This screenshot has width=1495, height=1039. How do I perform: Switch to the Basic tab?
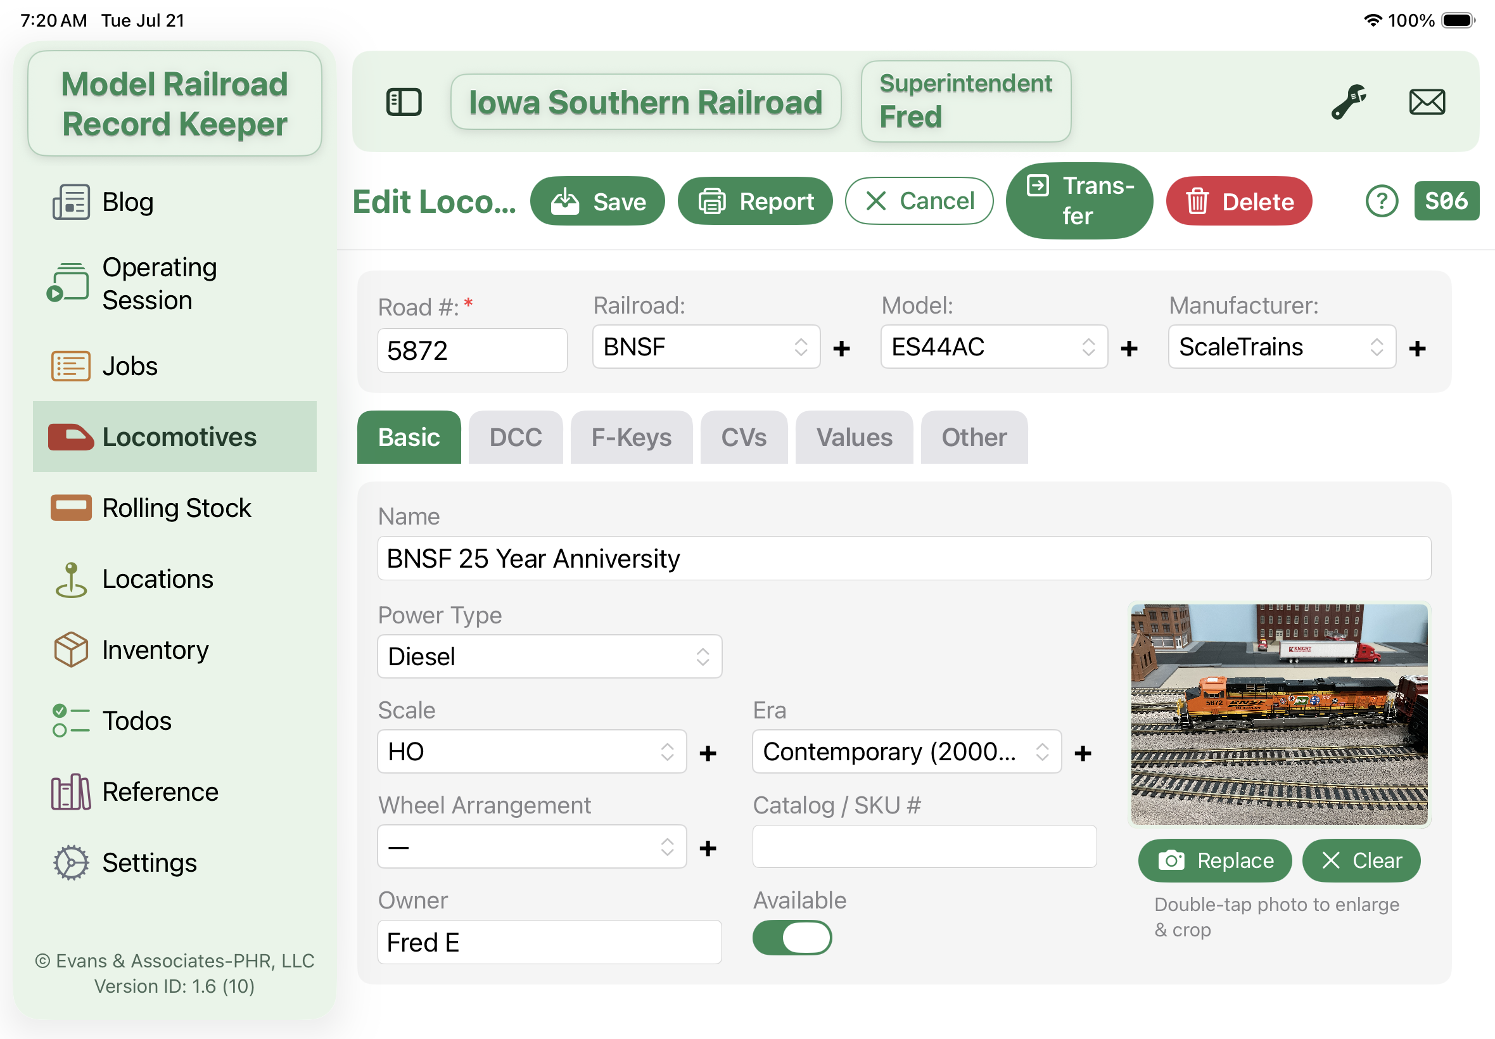point(409,437)
